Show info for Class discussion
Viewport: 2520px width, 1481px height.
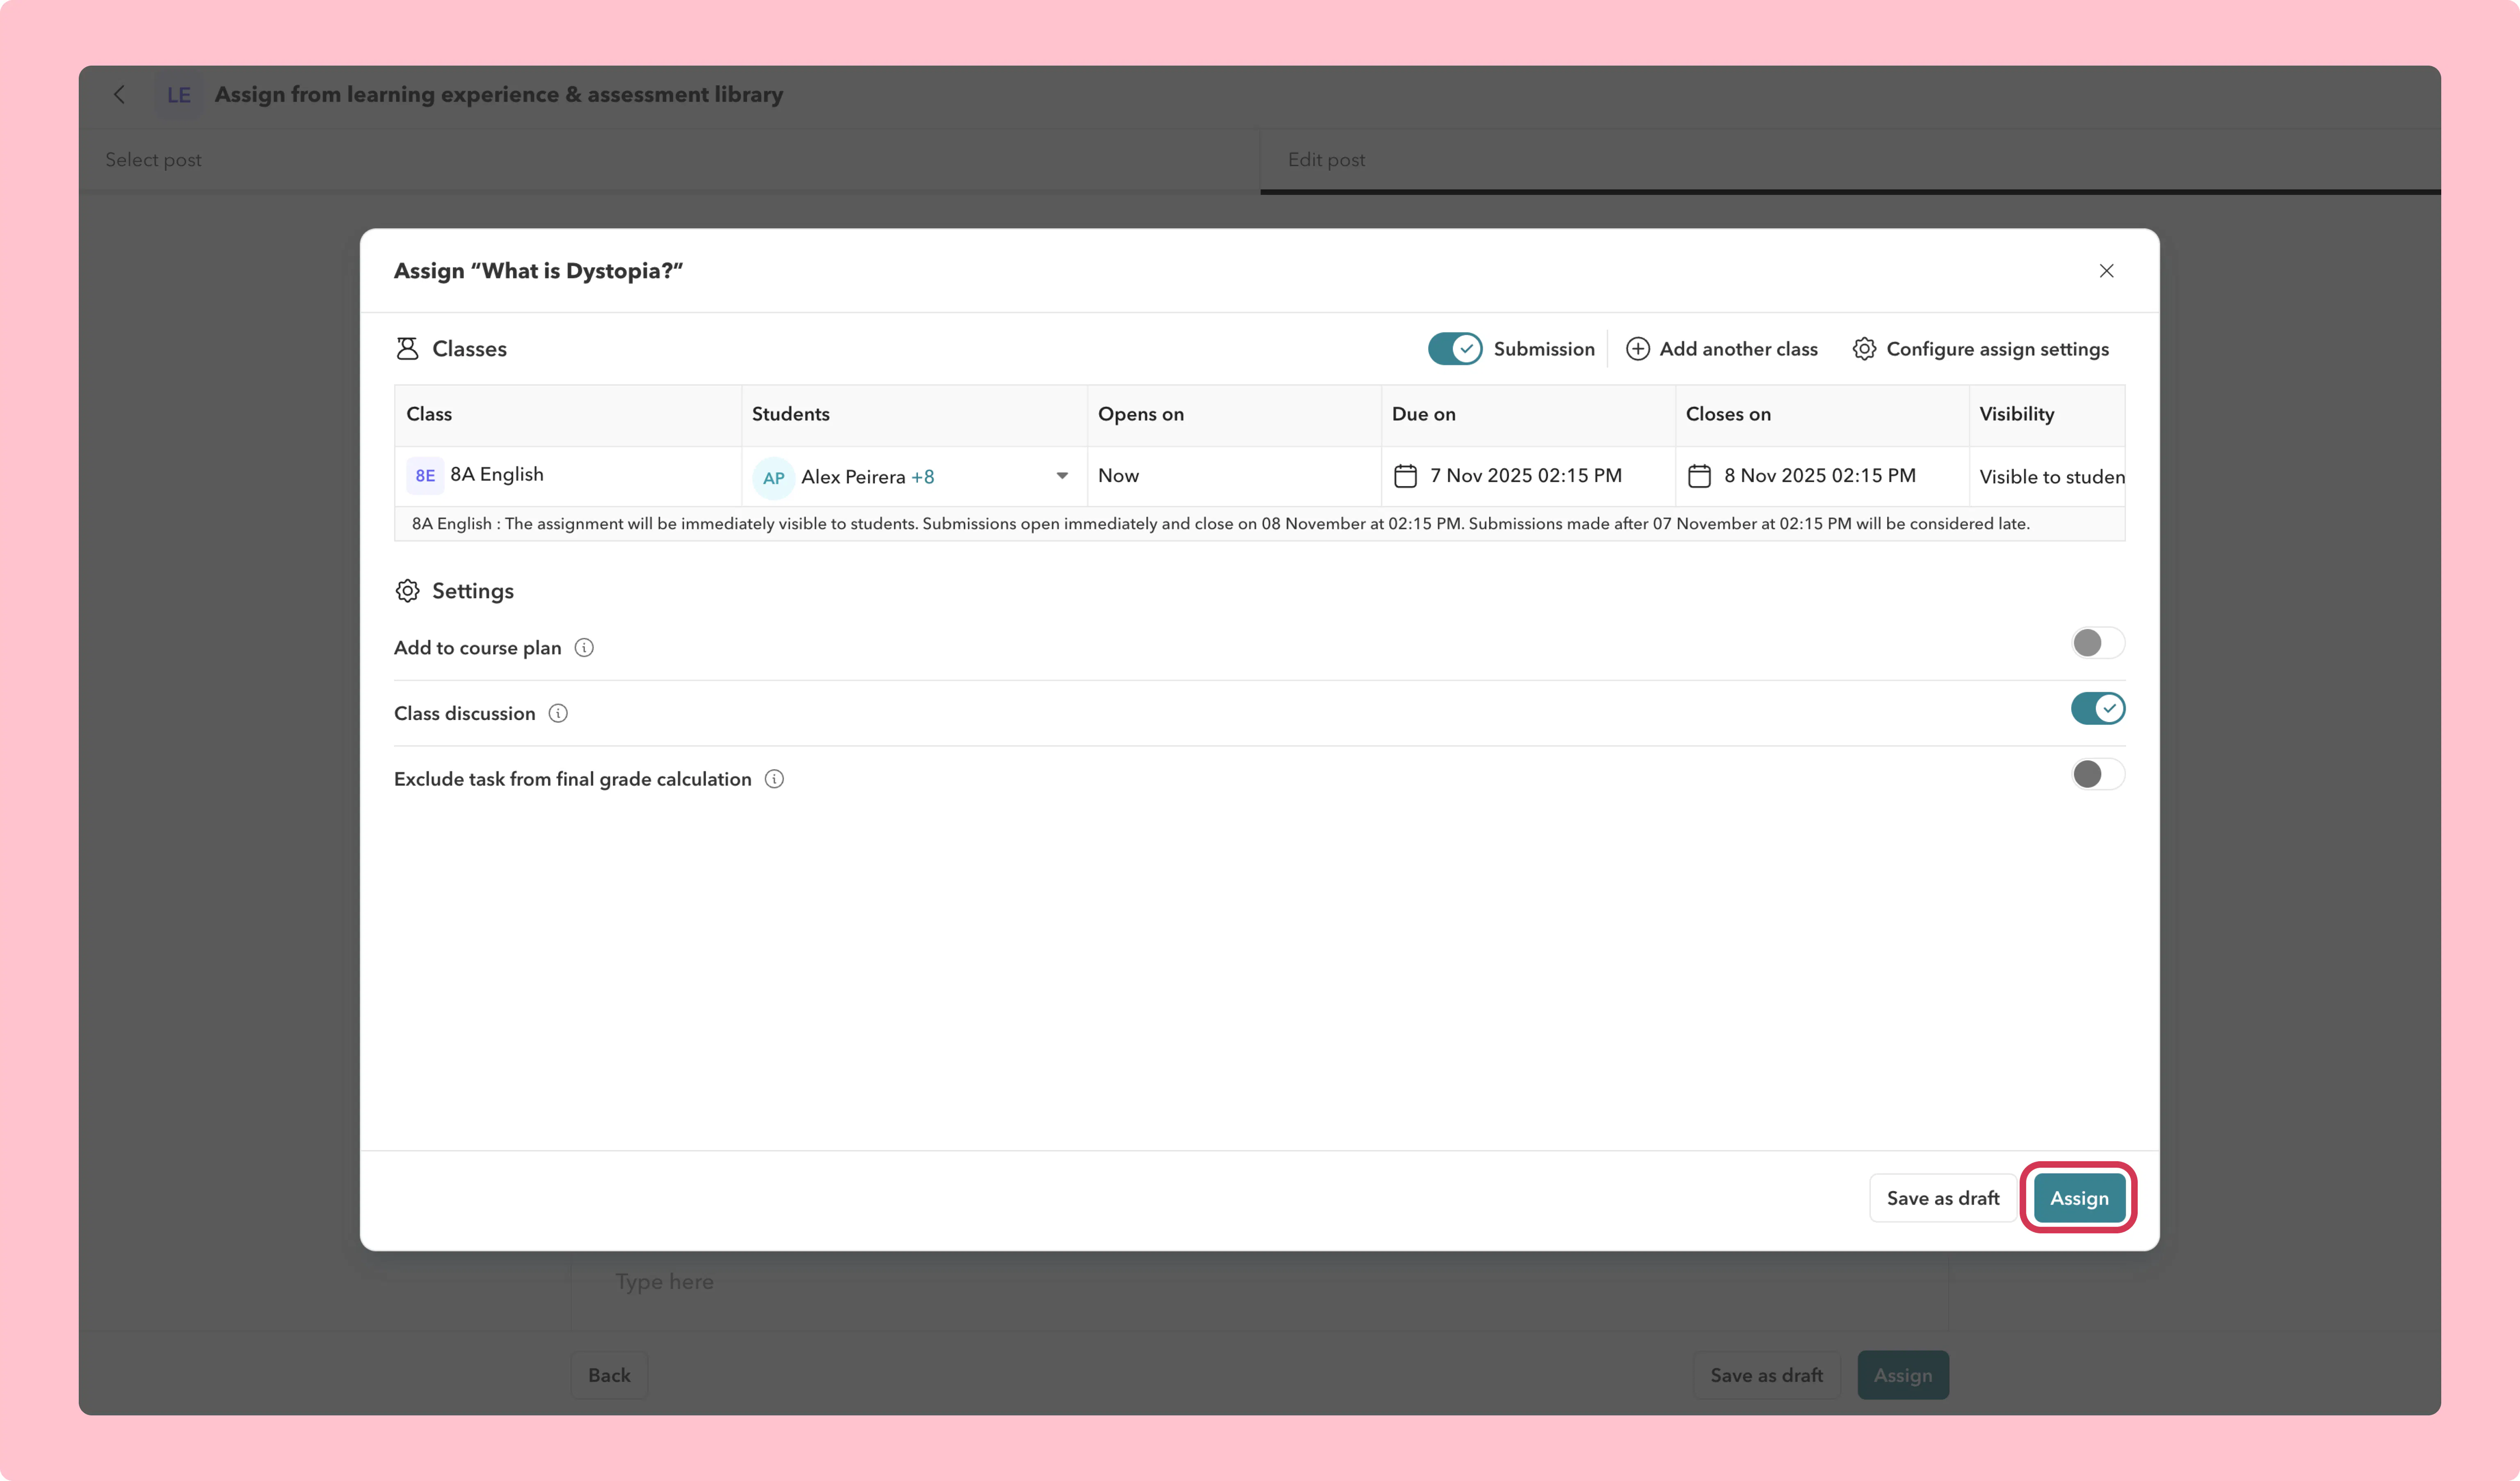558,714
